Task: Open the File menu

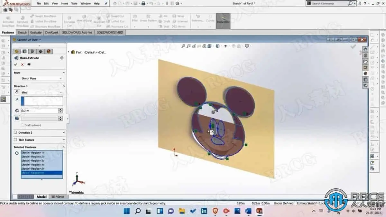Action: 39,4
